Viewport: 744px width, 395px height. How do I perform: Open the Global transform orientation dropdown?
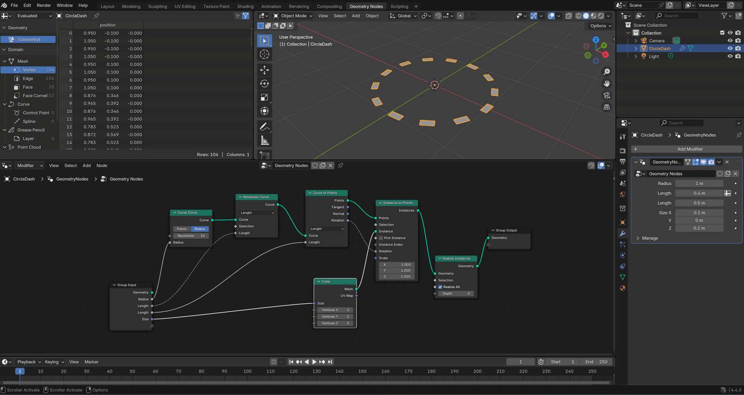point(404,16)
